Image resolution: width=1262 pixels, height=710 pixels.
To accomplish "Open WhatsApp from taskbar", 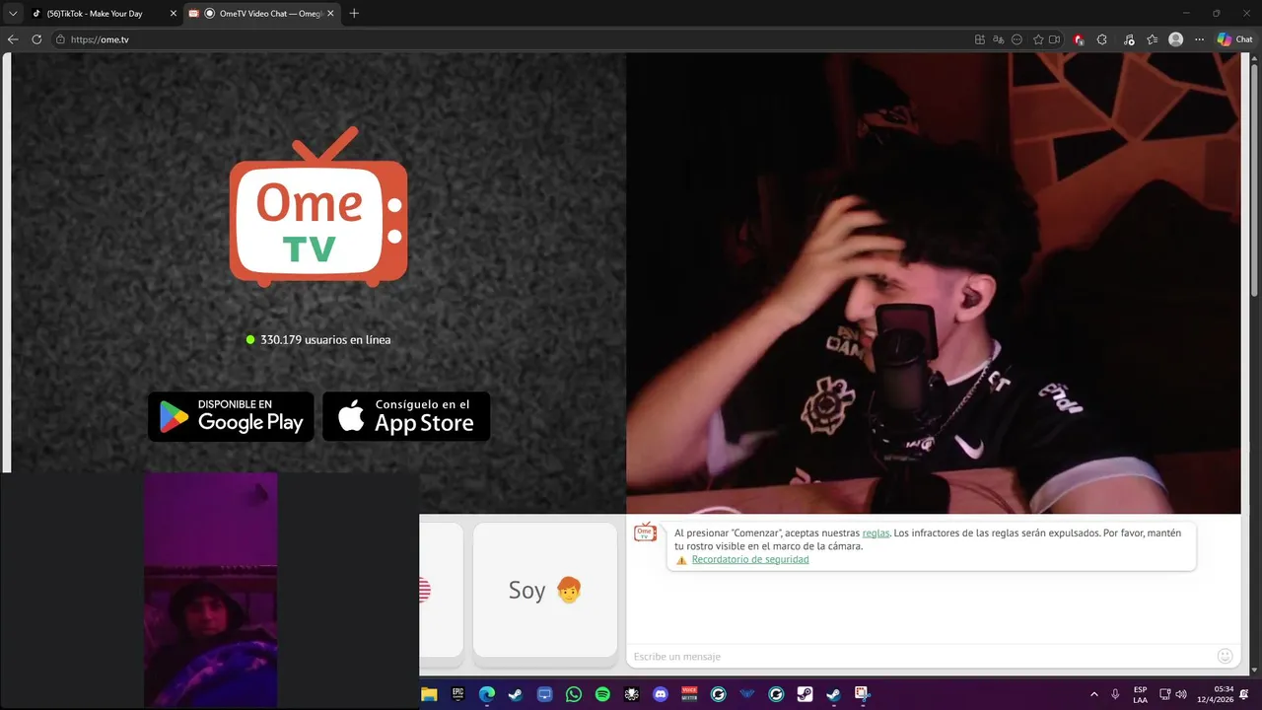I will (574, 694).
